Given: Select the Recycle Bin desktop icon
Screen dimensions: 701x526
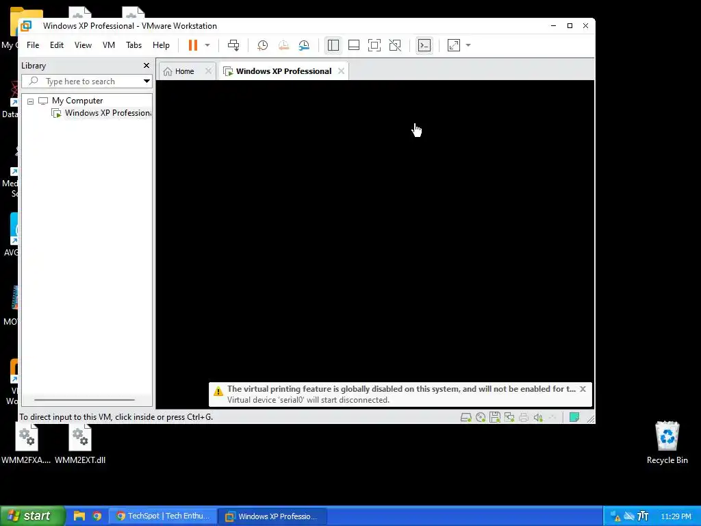Looking at the screenshot, I should click(667, 443).
